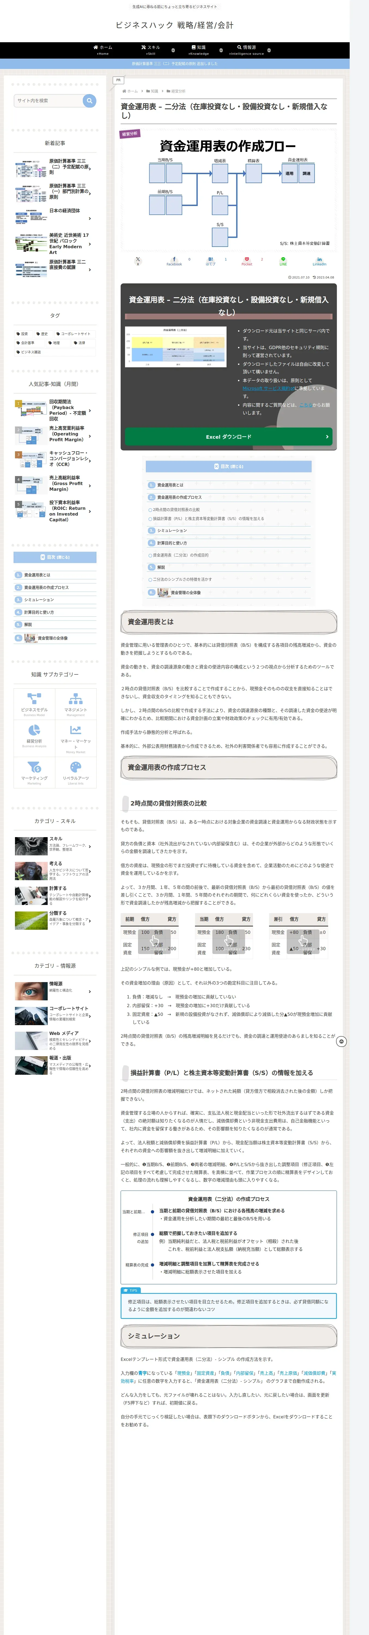Open the ビジネスモデル subcategory icon

tap(34, 703)
